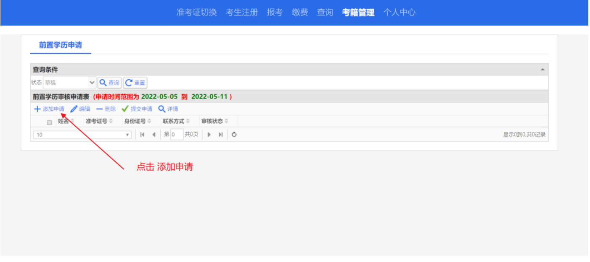Go to the previous page arrow

(153, 135)
